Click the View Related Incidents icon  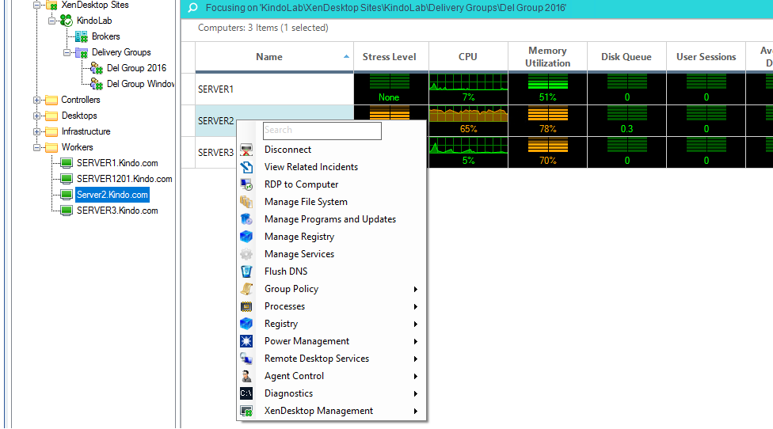(246, 167)
